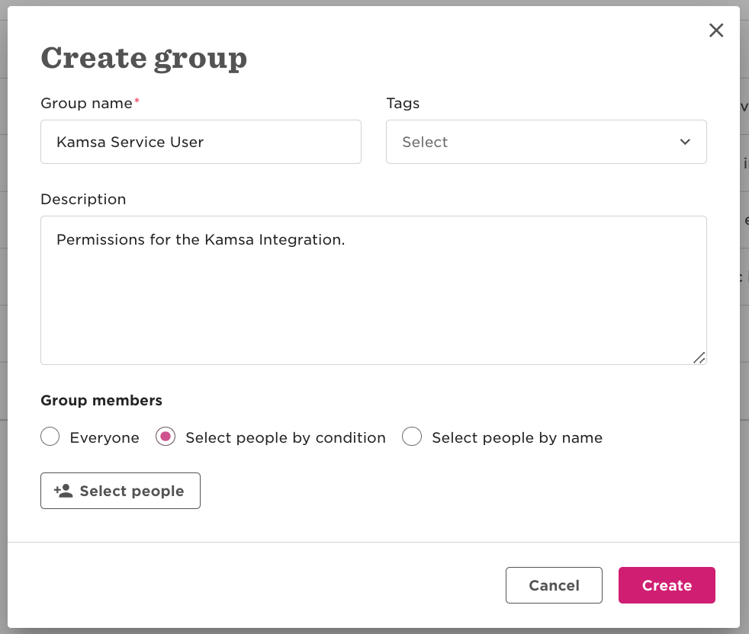Screen dimensions: 749x634
Task: Open the Tags Select dropdown
Action: coord(546,142)
